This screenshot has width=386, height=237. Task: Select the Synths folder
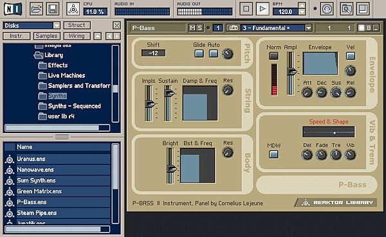53,96
